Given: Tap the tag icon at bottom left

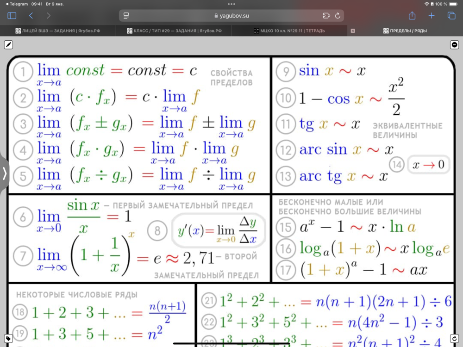Looking at the screenshot, I should [8, 339].
